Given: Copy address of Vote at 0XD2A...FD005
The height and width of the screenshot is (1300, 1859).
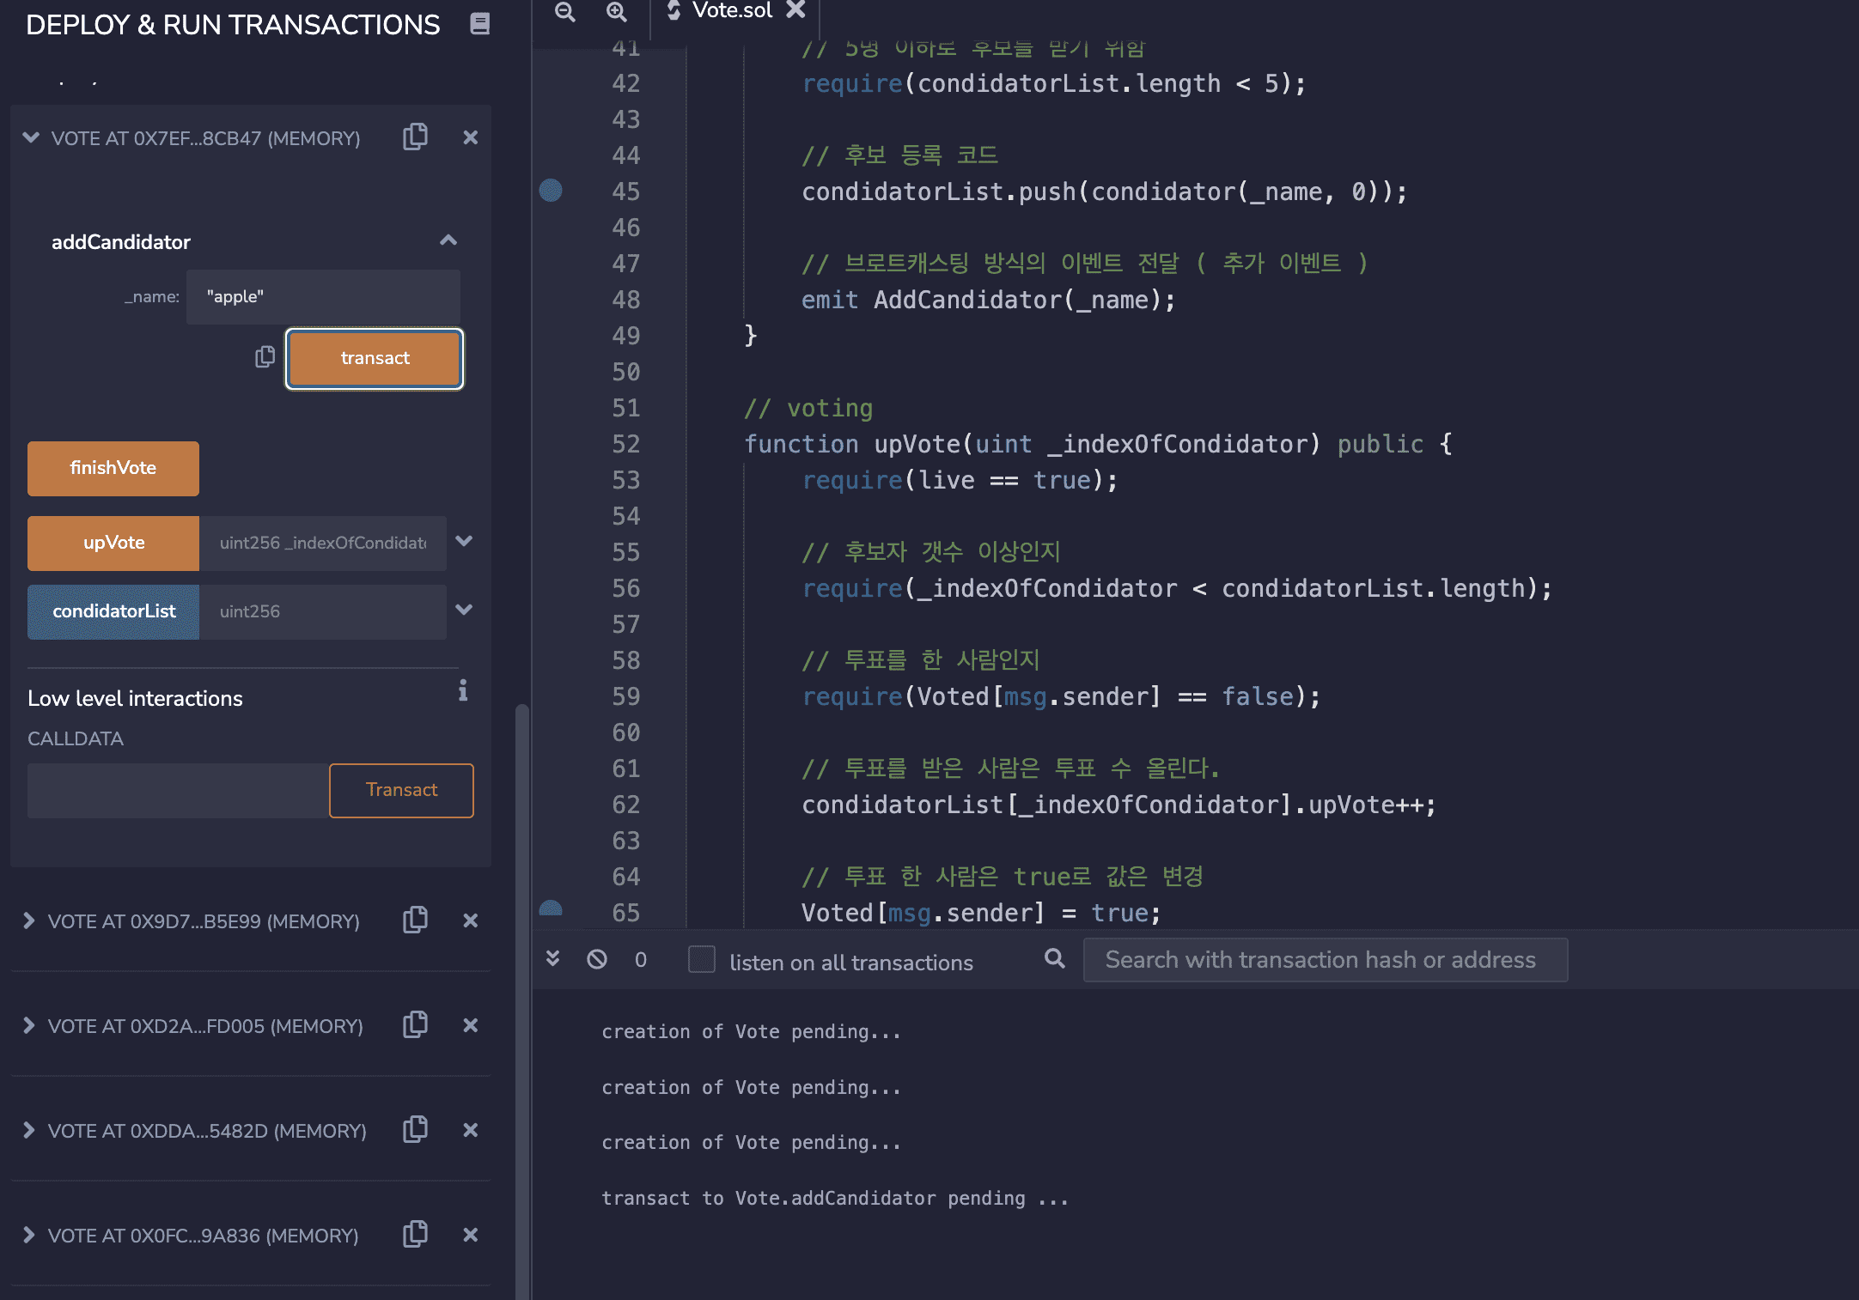Looking at the screenshot, I should click(415, 1025).
